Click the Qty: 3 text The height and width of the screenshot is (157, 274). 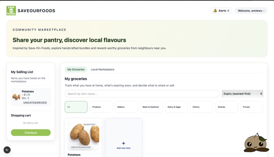click(x=25, y=98)
